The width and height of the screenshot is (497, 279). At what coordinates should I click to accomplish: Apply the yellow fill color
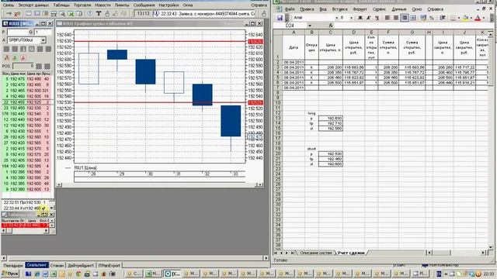(x=466, y=18)
